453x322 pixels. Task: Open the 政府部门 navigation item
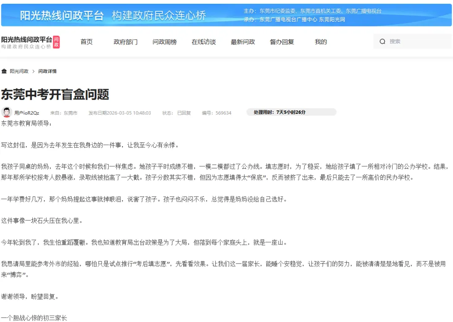(x=125, y=42)
